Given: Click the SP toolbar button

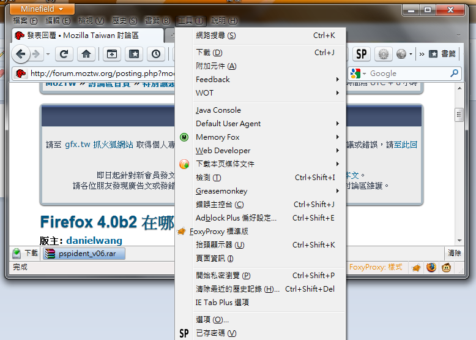Looking at the screenshot, I should pyautogui.click(x=361, y=54).
